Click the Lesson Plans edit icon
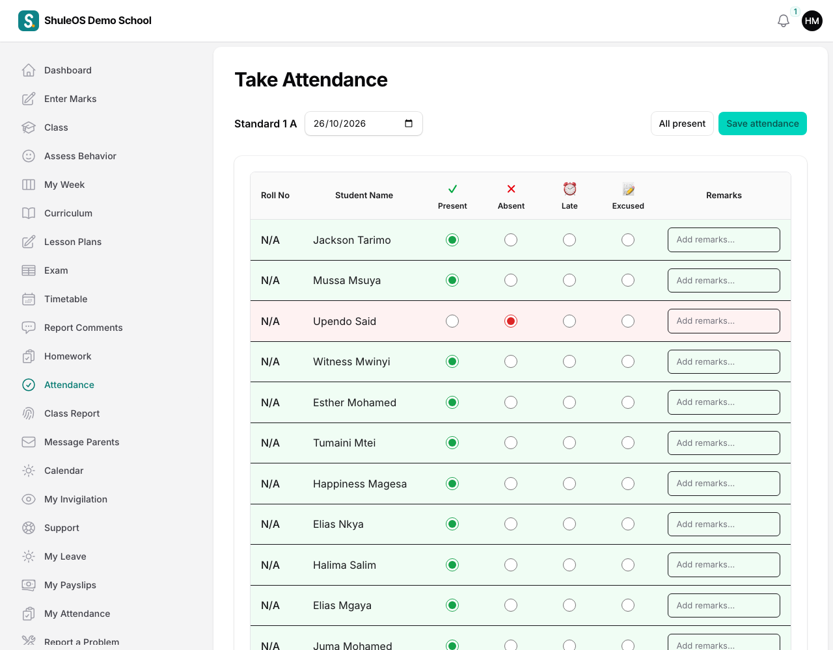Screen dimensions: 833x650 click(x=29, y=242)
